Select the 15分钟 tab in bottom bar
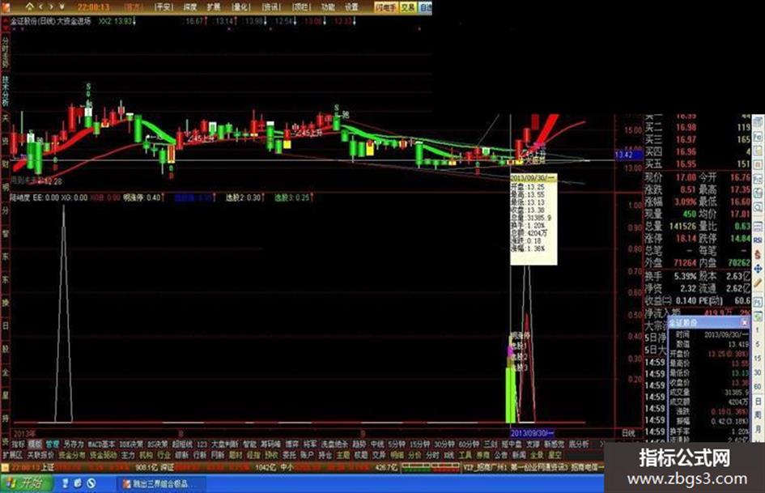Screen dimensions: 765x493 tap(419, 444)
